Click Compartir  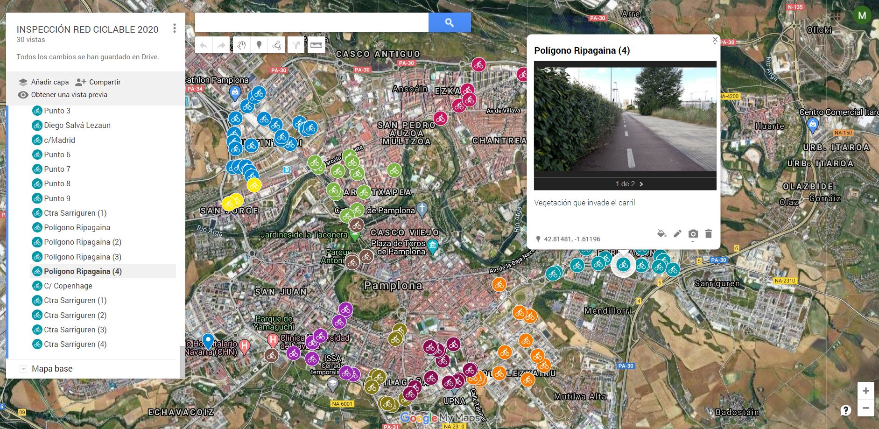pos(98,82)
